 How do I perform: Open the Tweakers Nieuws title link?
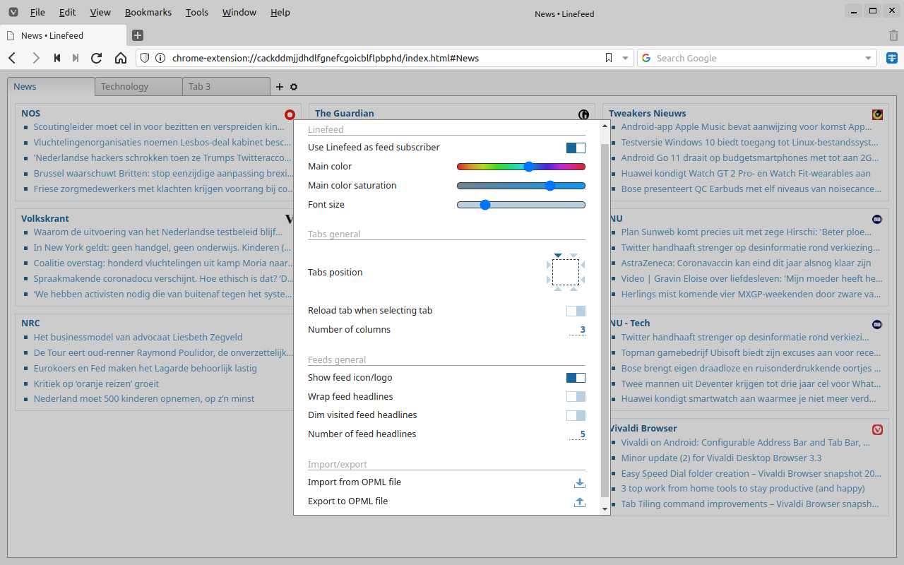point(648,113)
